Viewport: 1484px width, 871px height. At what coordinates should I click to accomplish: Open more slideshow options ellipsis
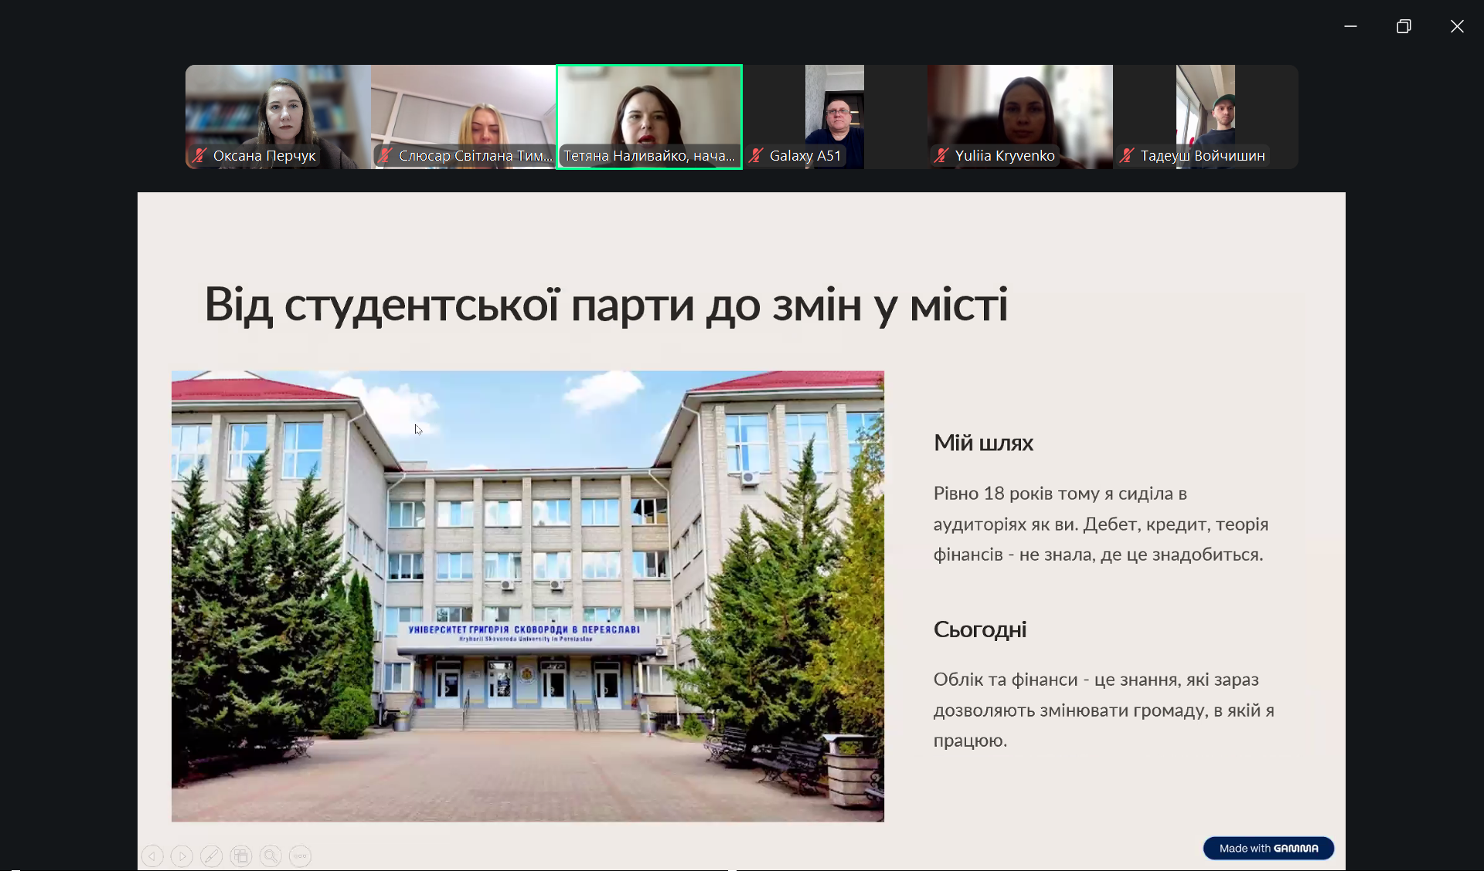coord(300,856)
